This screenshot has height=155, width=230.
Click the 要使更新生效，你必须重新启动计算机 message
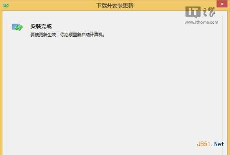(68, 35)
